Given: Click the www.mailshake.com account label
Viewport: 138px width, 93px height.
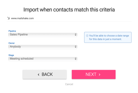Looking at the screenshot, I should [22, 18].
